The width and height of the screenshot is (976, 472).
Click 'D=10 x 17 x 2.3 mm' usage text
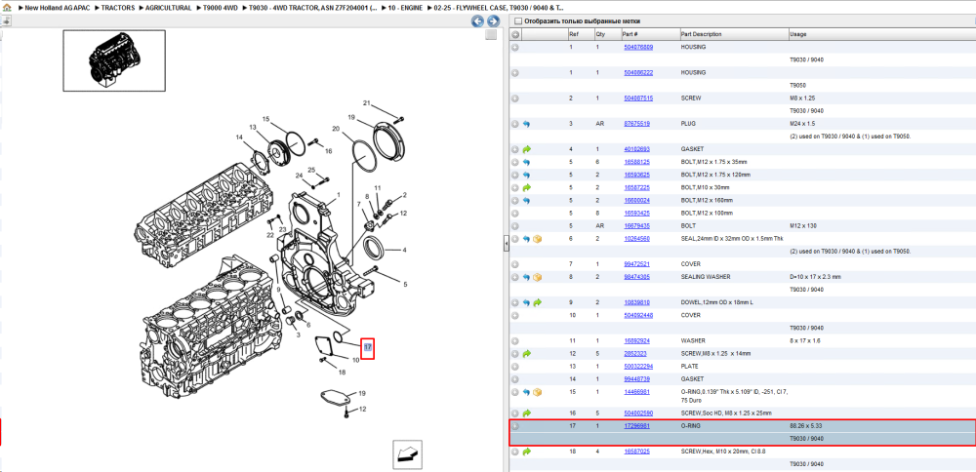815,277
